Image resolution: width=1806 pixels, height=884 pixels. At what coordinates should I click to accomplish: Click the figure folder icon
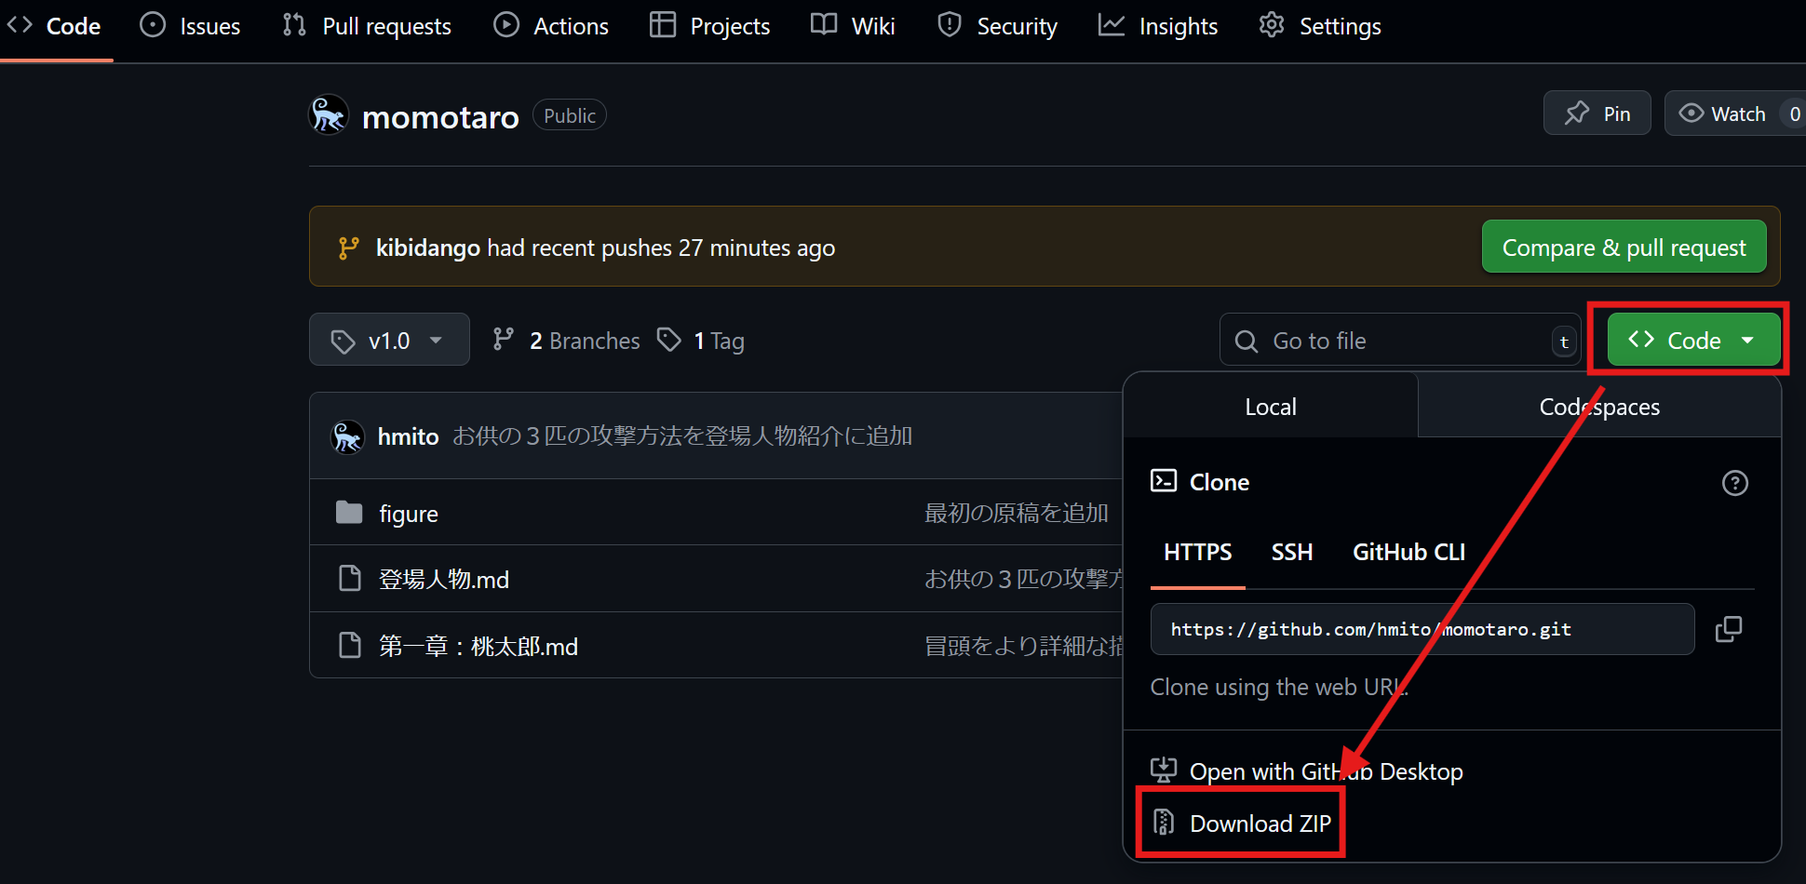pyautogui.click(x=349, y=512)
